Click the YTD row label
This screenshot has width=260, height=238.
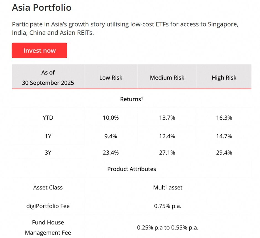pyautogui.click(x=48, y=118)
